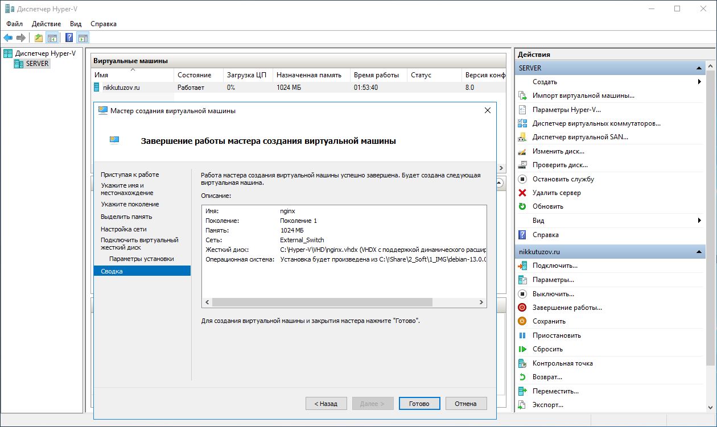Click the Refresh (Обновить) green icon
This screenshot has width=717, height=427.
point(522,206)
